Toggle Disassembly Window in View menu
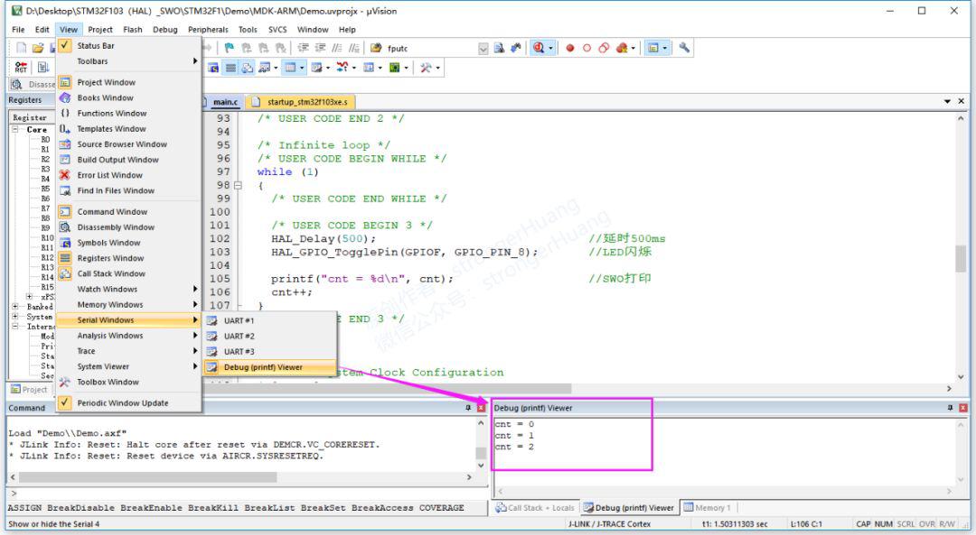The width and height of the screenshot is (976, 535). (129, 227)
